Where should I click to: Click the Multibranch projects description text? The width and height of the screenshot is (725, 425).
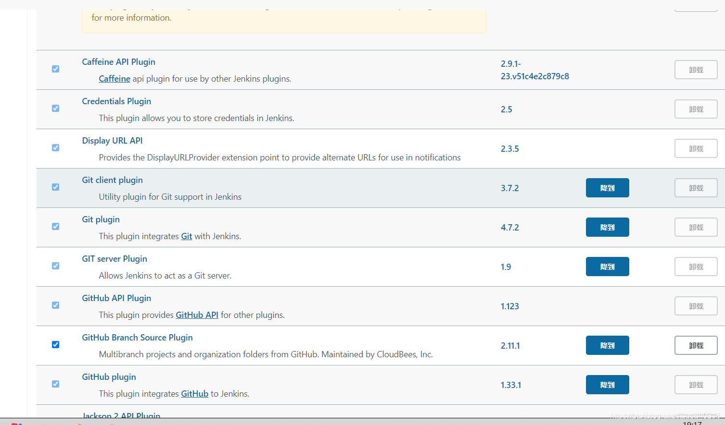[x=266, y=354]
